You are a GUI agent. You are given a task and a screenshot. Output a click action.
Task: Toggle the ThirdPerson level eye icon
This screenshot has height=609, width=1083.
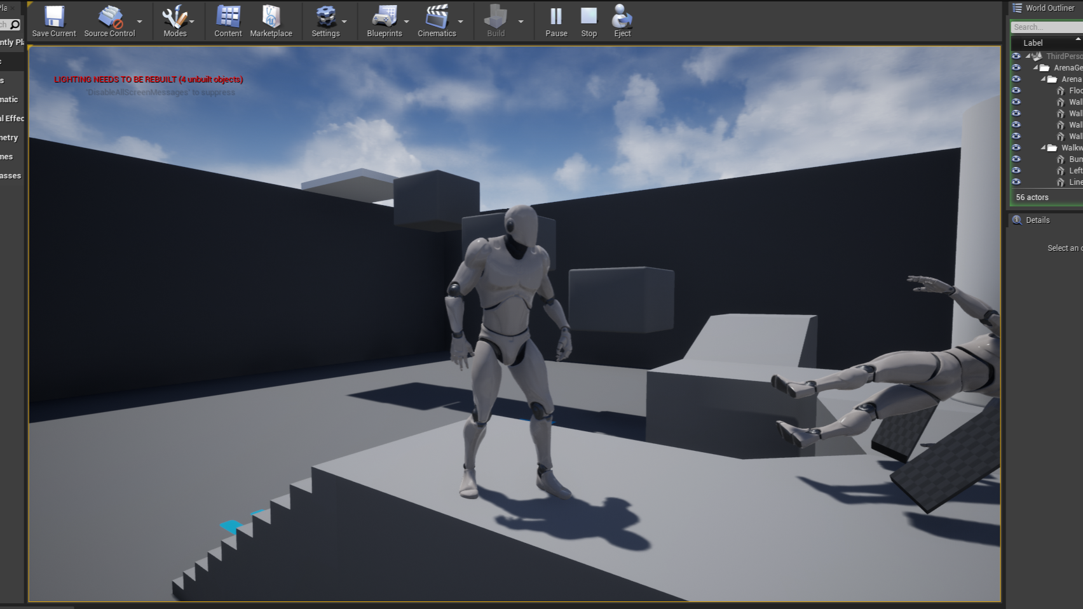pos(1016,56)
